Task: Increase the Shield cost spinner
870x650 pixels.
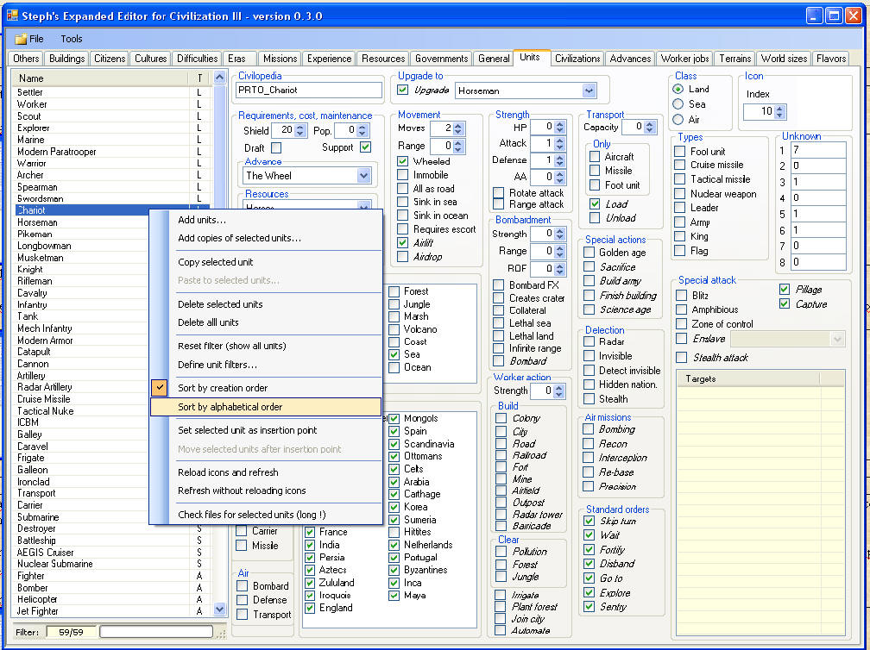Action: [x=300, y=128]
